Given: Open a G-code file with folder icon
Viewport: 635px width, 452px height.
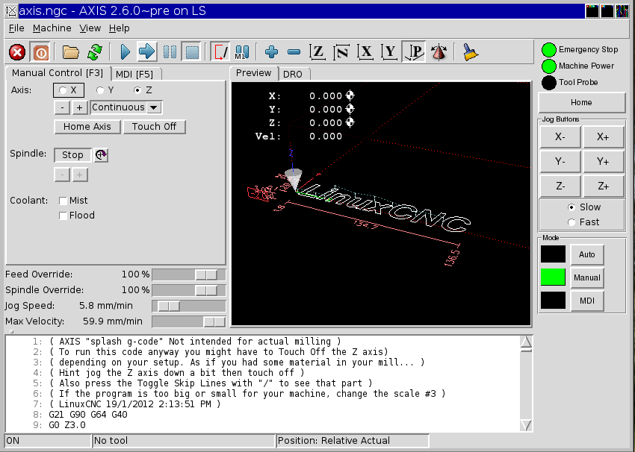Looking at the screenshot, I should 70,52.
